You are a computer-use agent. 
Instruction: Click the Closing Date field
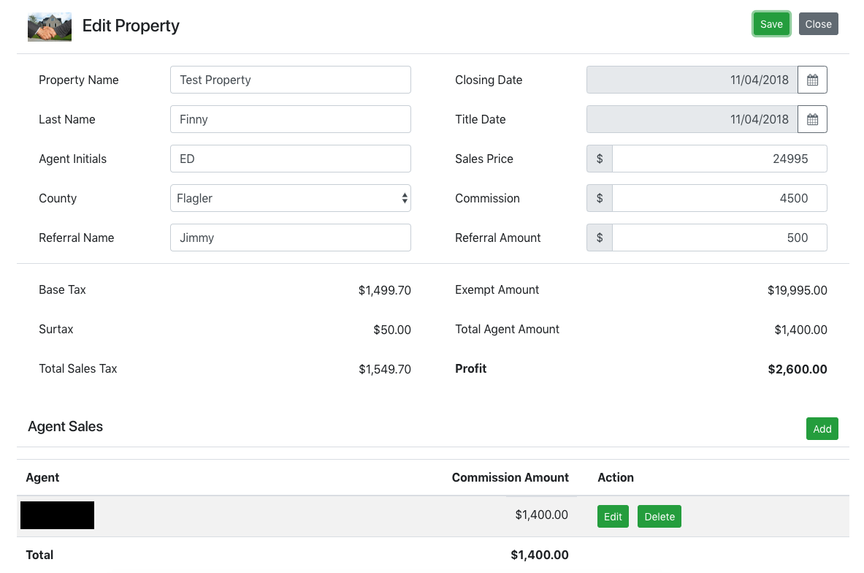691,80
